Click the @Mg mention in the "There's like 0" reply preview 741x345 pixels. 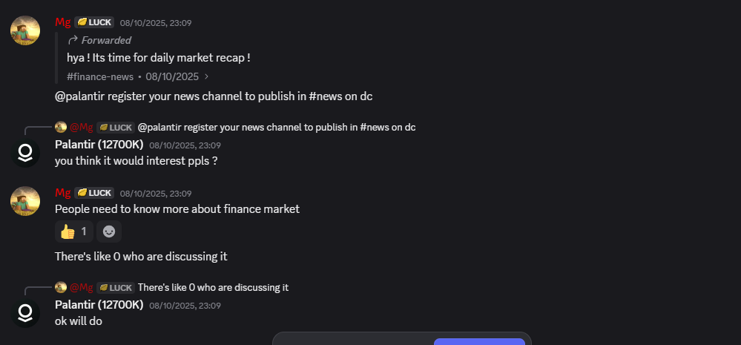coord(82,287)
